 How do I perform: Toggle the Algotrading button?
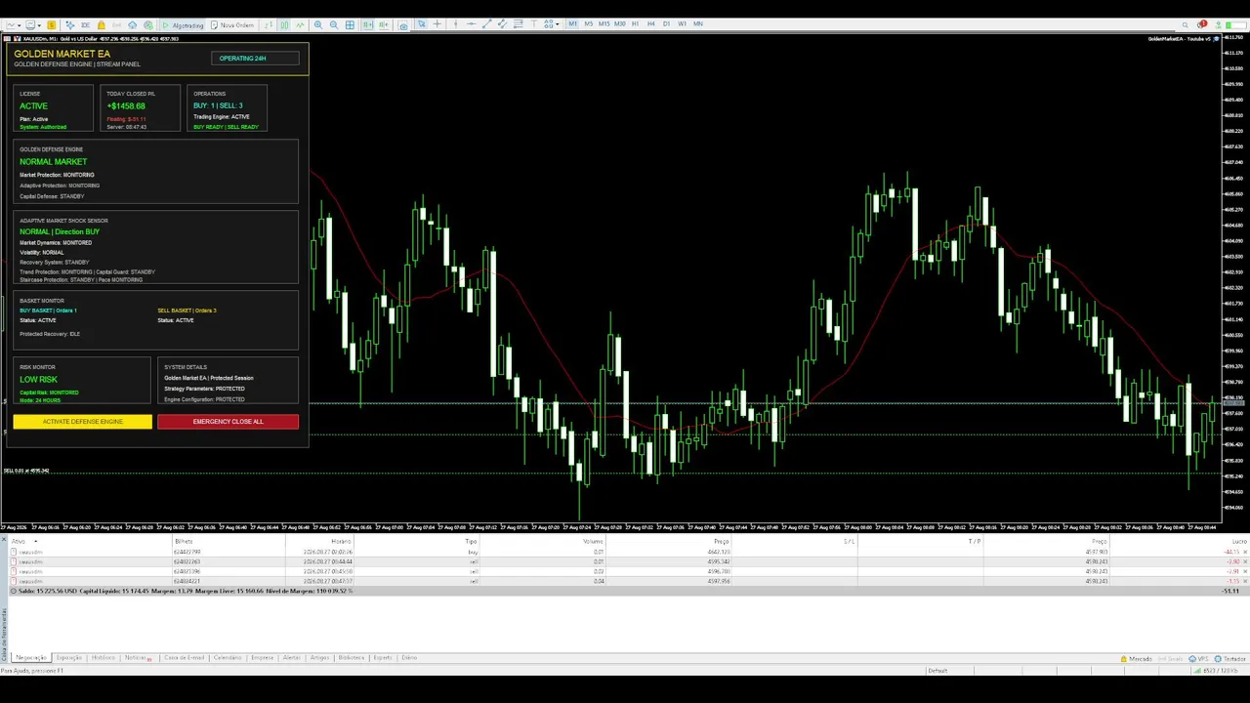pyautogui.click(x=183, y=24)
